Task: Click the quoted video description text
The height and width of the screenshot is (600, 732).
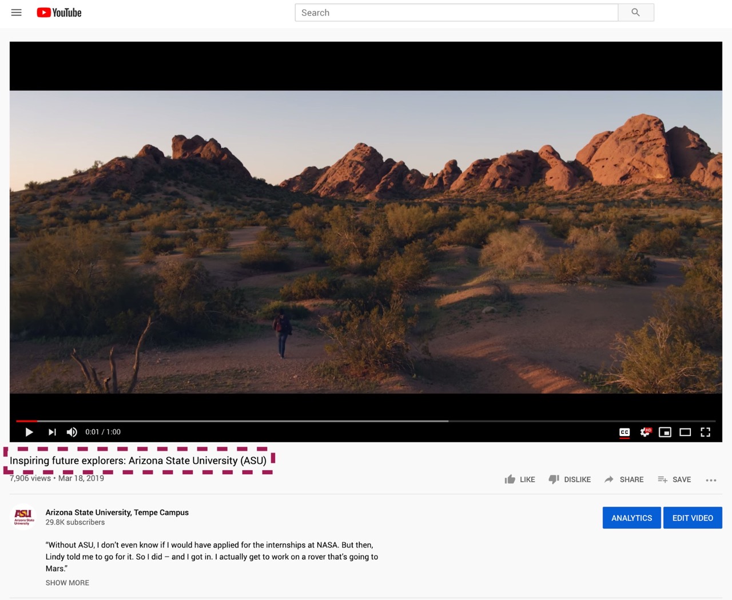Action: tap(212, 557)
